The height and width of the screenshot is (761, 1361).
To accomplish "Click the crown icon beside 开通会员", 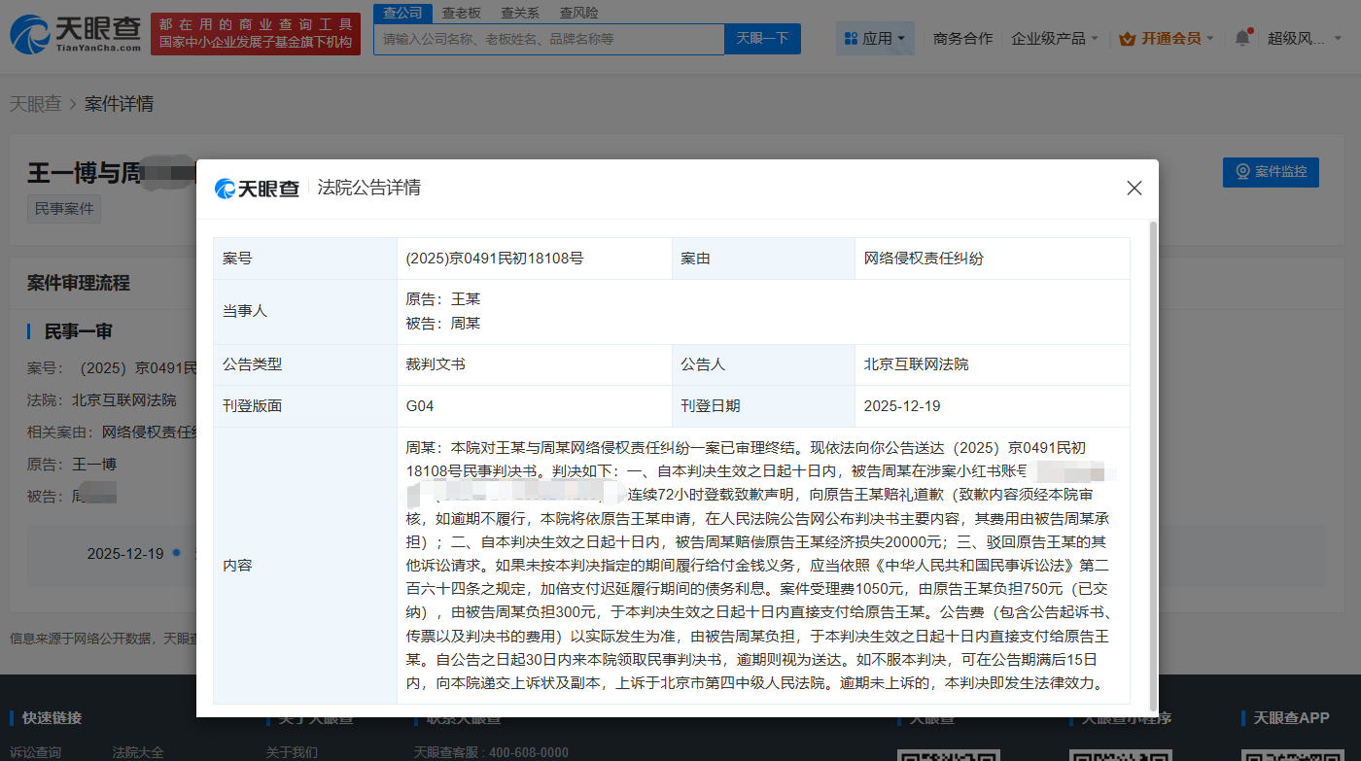I will point(1128,36).
